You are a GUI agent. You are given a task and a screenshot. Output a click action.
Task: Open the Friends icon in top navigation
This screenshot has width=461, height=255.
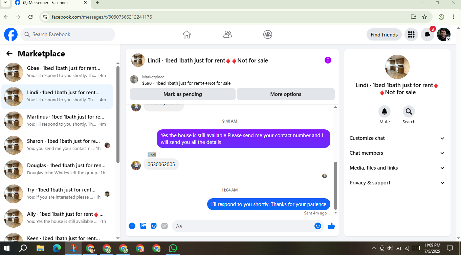[227, 34]
